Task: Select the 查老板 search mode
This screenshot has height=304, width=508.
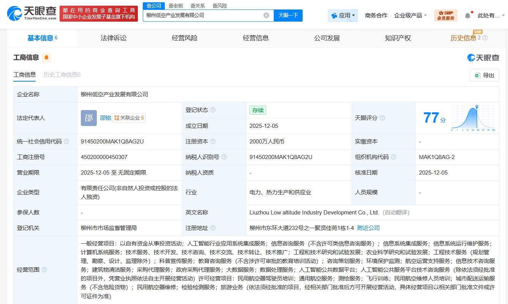Action: [176, 6]
